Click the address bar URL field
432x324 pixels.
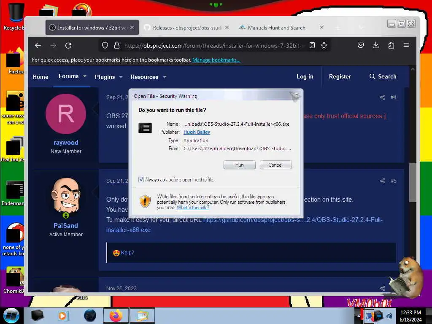click(x=213, y=46)
